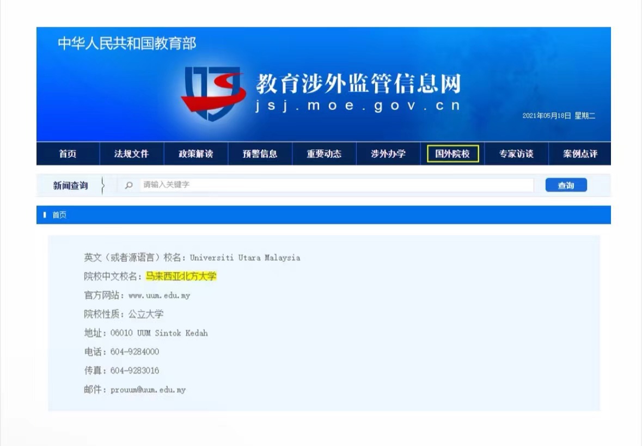Click the email prouum@uum.edu.my
This screenshot has height=446, width=642.
(x=148, y=389)
